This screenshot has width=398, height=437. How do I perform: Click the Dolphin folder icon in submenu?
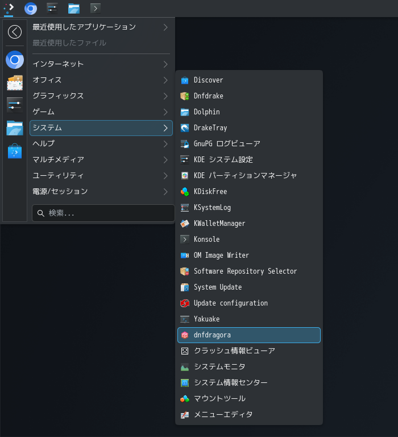click(185, 112)
